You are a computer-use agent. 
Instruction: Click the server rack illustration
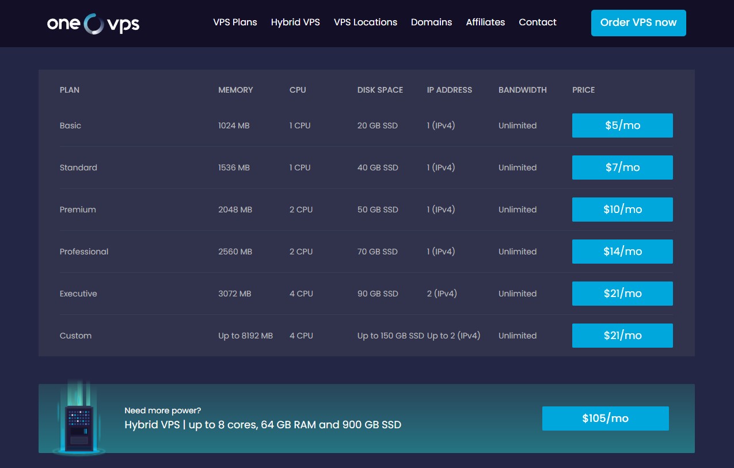[x=78, y=419]
